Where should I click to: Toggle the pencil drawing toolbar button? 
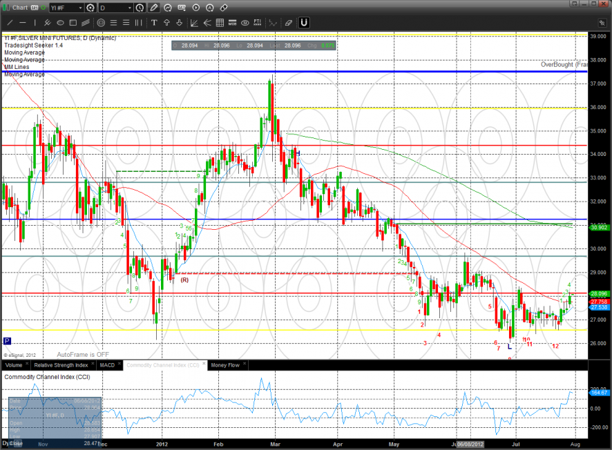click(154, 8)
